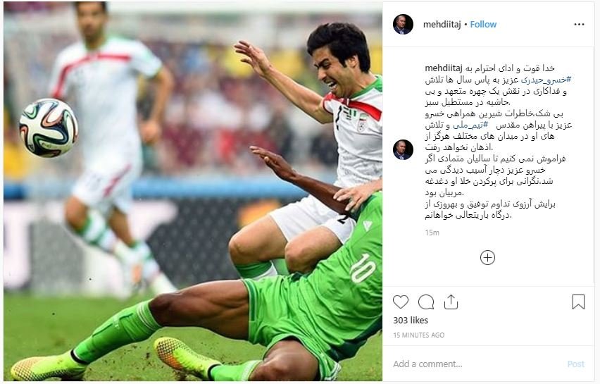Image resolution: width=600 pixels, height=384 pixels.
Task: Load more comments with plus circle
Action: tap(487, 258)
